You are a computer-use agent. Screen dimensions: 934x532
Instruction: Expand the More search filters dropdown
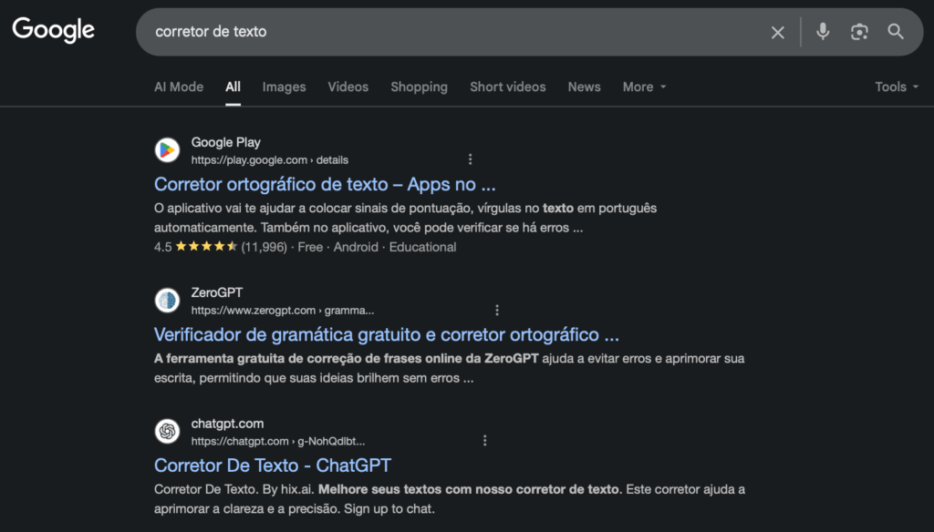coord(644,87)
